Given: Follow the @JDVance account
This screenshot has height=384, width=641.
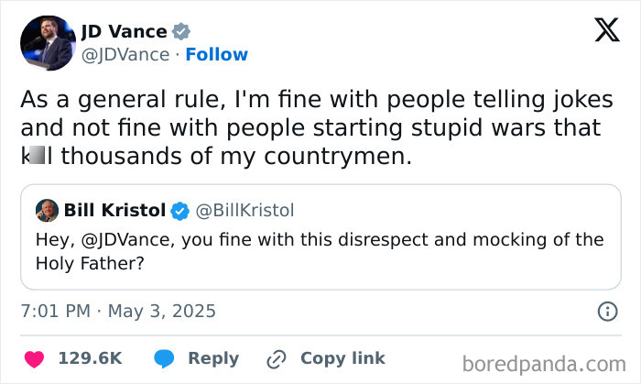Looking at the screenshot, I should (216, 55).
